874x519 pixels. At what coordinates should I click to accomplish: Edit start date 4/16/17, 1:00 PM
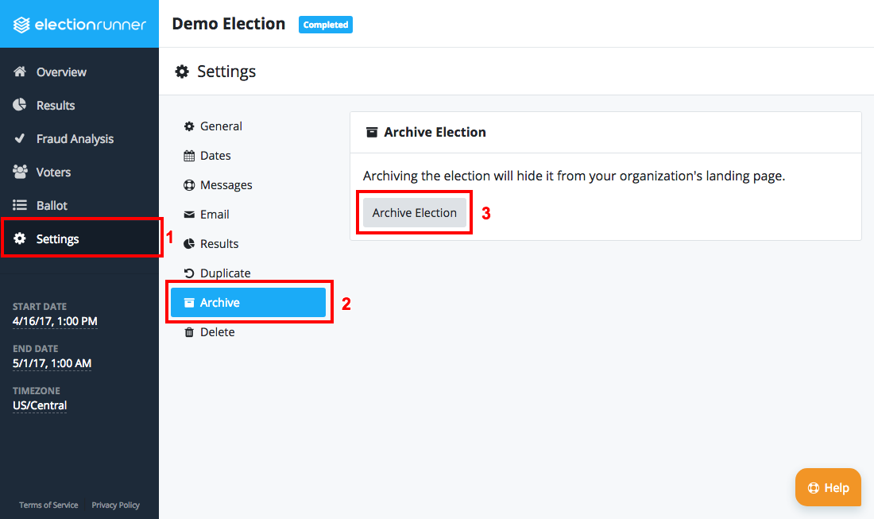coord(55,322)
